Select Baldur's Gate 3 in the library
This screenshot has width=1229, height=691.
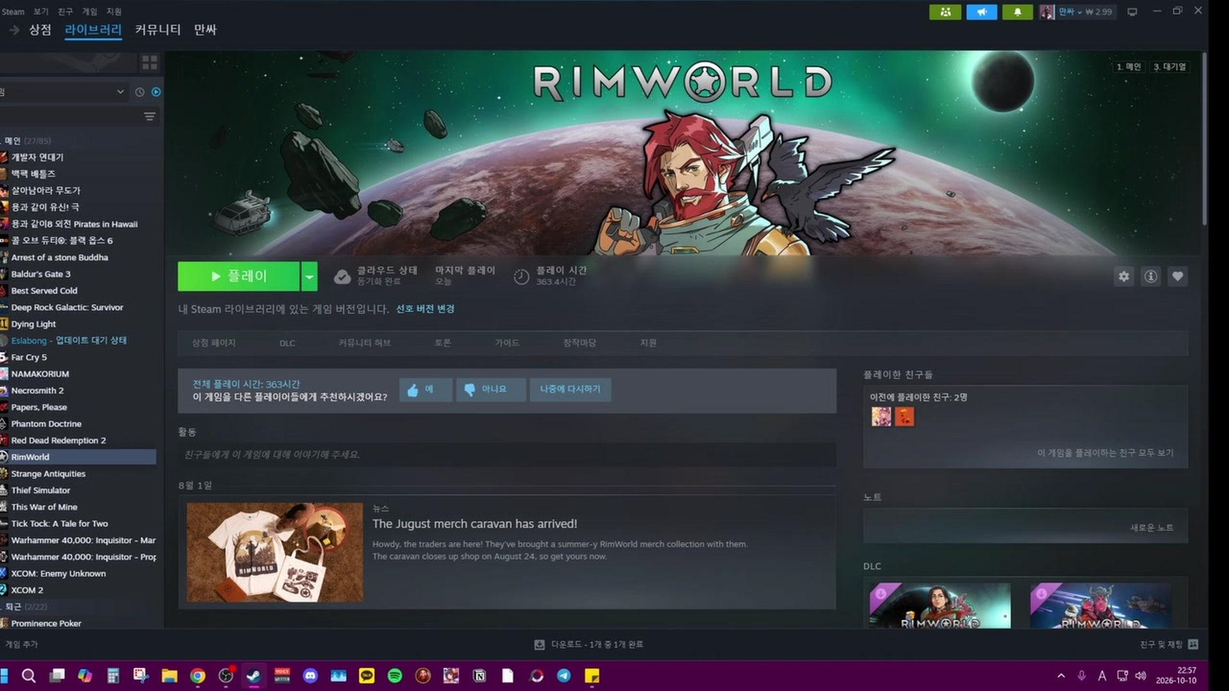[41, 274]
